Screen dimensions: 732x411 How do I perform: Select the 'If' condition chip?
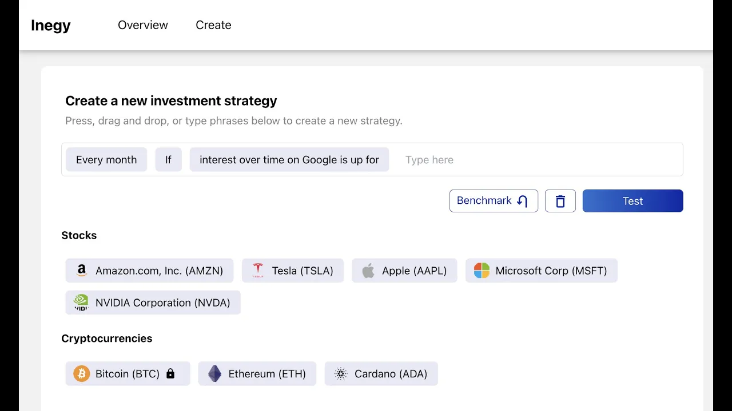168,160
